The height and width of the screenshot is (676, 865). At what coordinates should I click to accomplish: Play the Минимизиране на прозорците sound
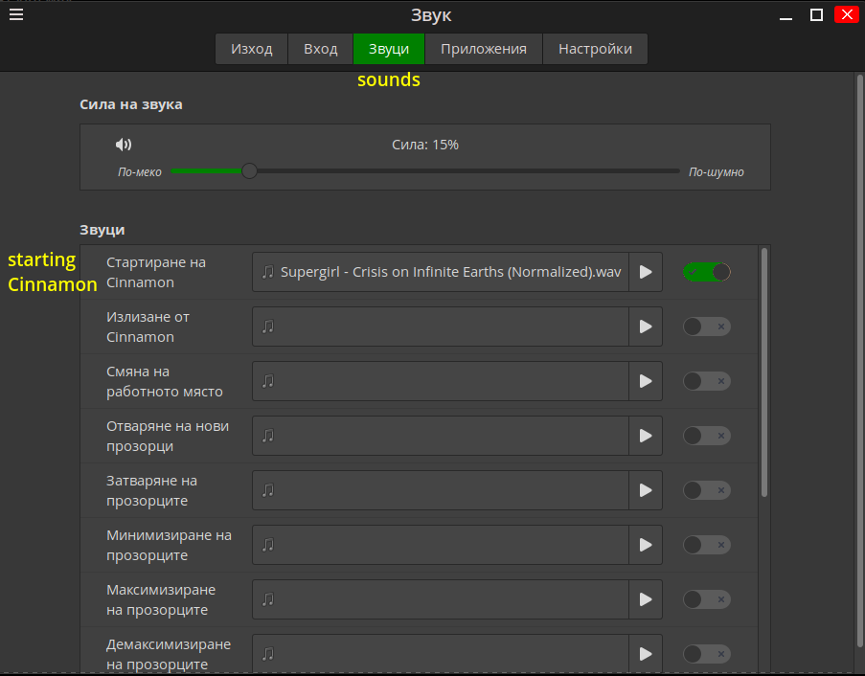pos(646,545)
